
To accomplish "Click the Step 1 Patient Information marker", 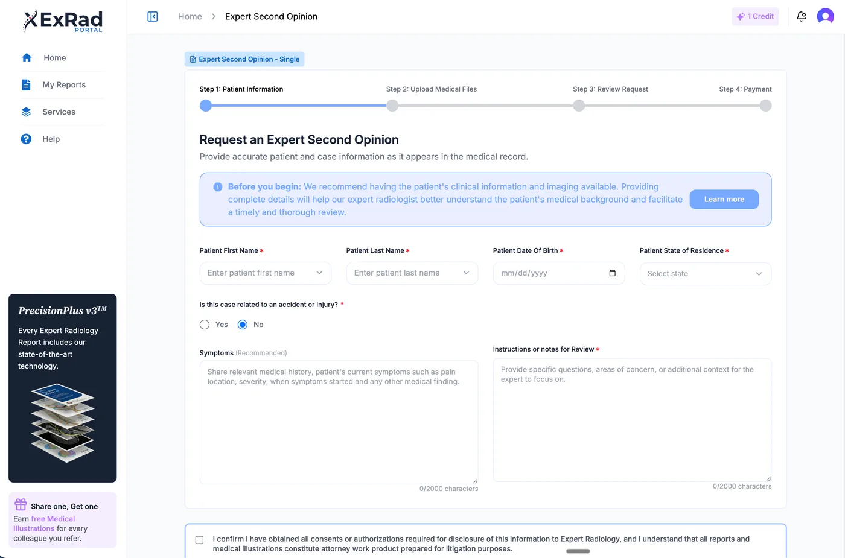I will (x=206, y=106).
